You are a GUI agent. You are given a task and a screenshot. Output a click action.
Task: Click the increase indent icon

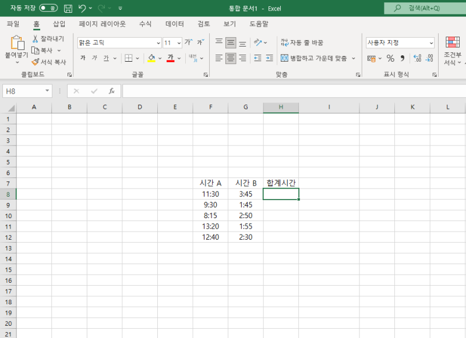pyautogui.click(x=270, y=58)
